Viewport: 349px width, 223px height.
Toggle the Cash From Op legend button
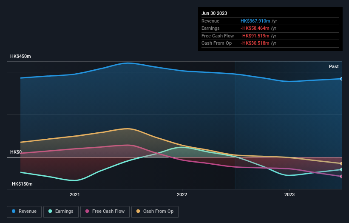click(x=155, y=212)
